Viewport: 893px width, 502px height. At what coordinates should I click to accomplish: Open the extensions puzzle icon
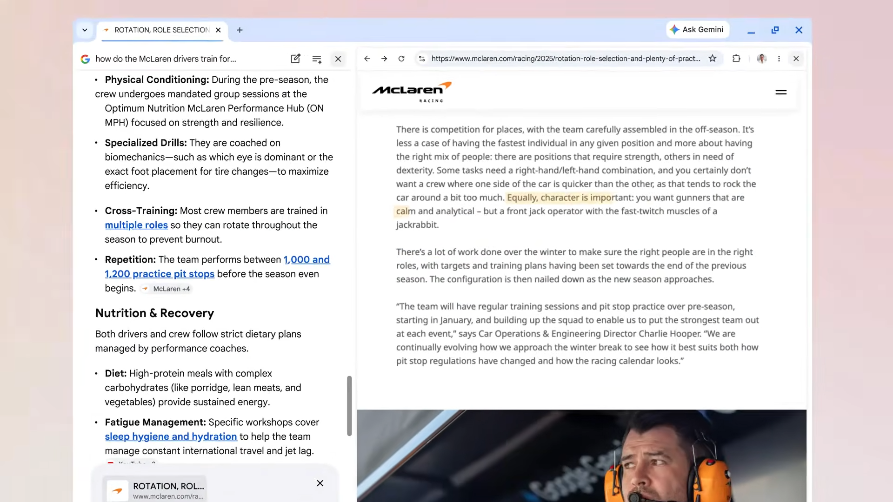[736, 59]
